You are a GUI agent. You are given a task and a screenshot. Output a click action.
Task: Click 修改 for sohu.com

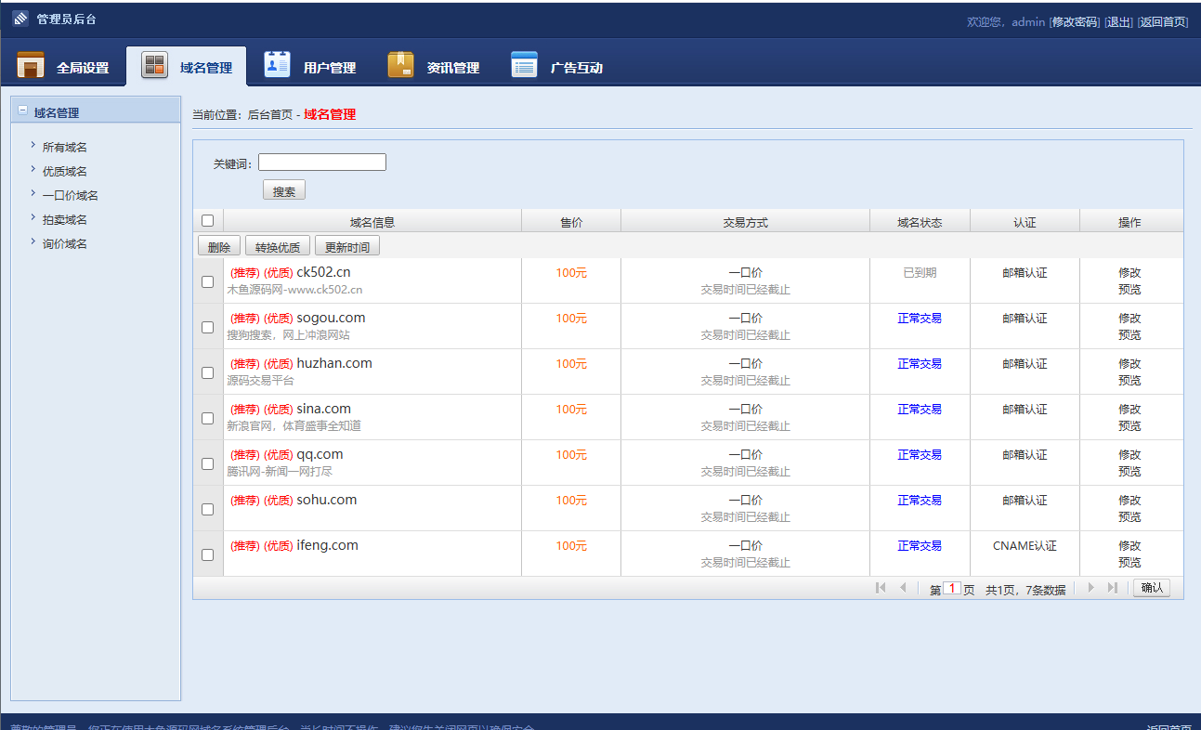[1129, 501]
